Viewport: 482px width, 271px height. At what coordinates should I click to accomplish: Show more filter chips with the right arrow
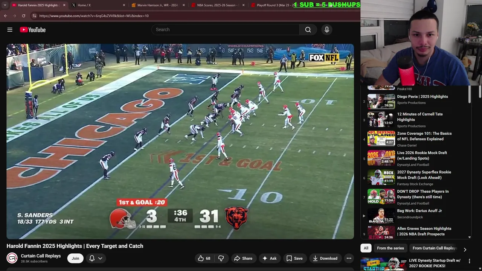coord(465,249)
